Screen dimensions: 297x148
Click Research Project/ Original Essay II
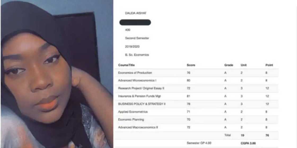coord(141,88)
